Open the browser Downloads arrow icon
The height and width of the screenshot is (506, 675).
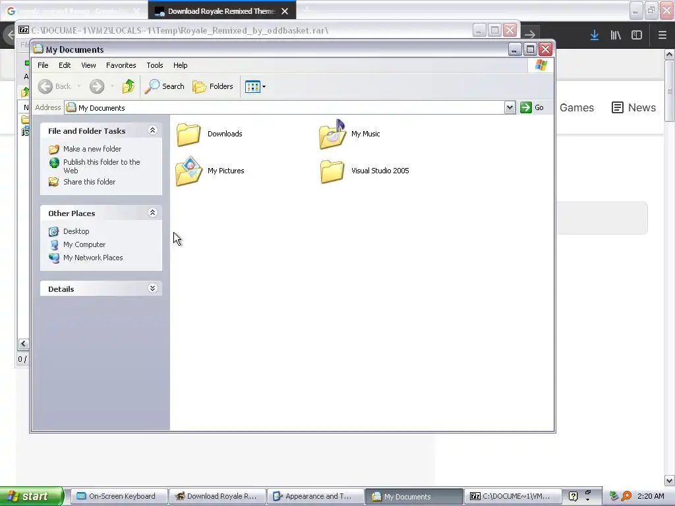595,36
